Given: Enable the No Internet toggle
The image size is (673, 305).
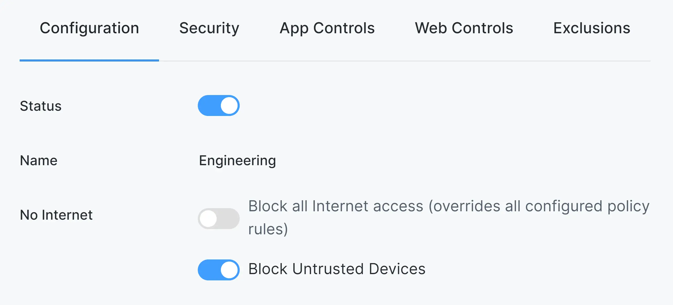Looking at the screenshot, I should click(x=218, y=218).
